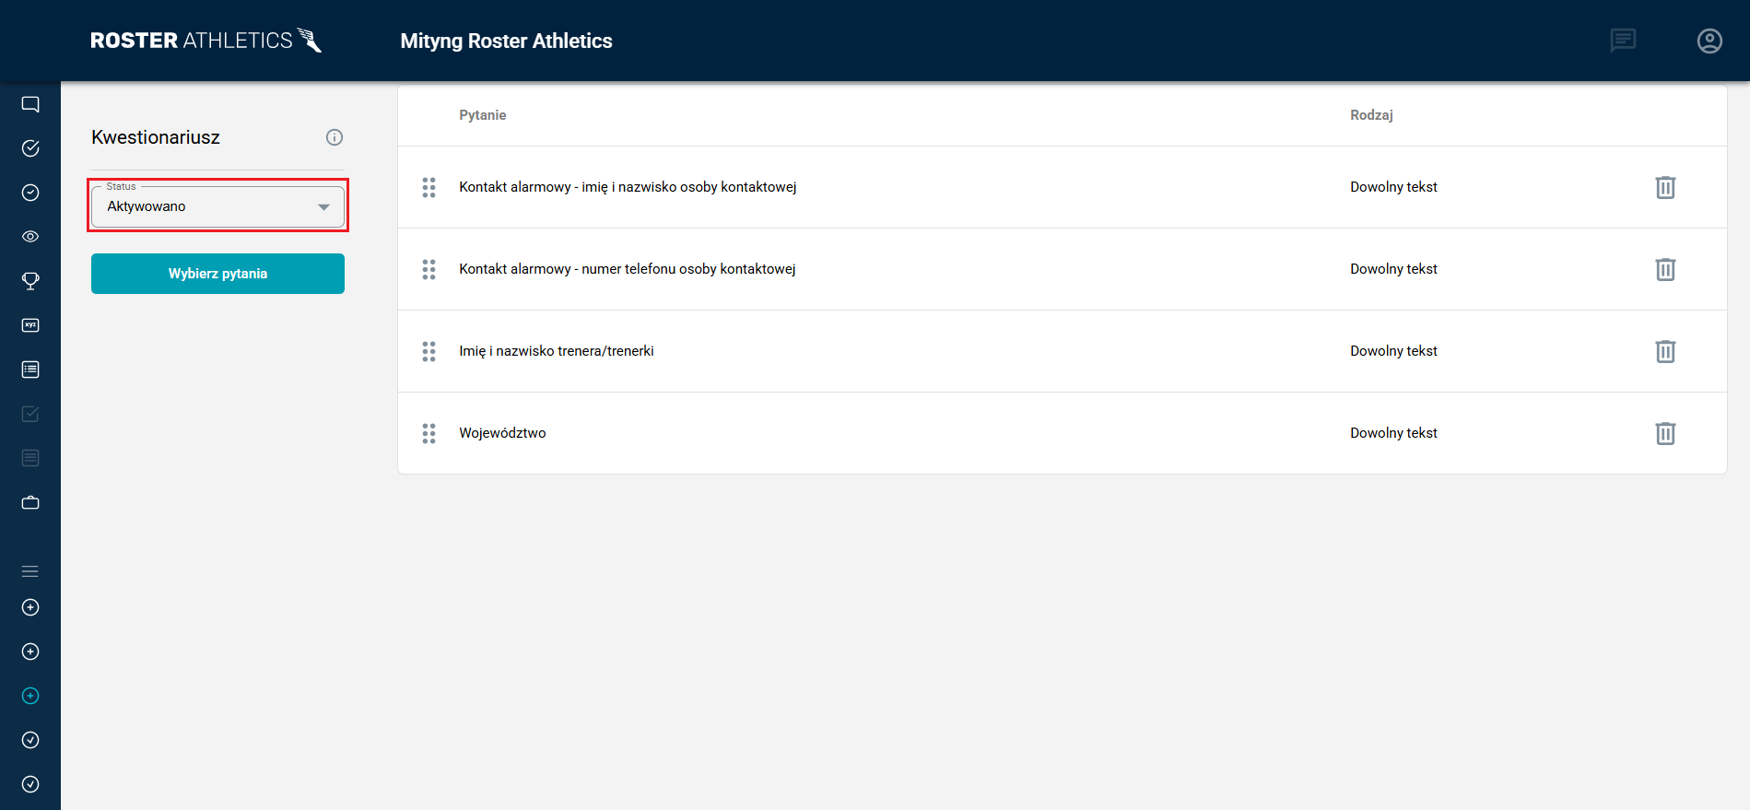Delete the 'Województwo' question

tap(1665, 433)
